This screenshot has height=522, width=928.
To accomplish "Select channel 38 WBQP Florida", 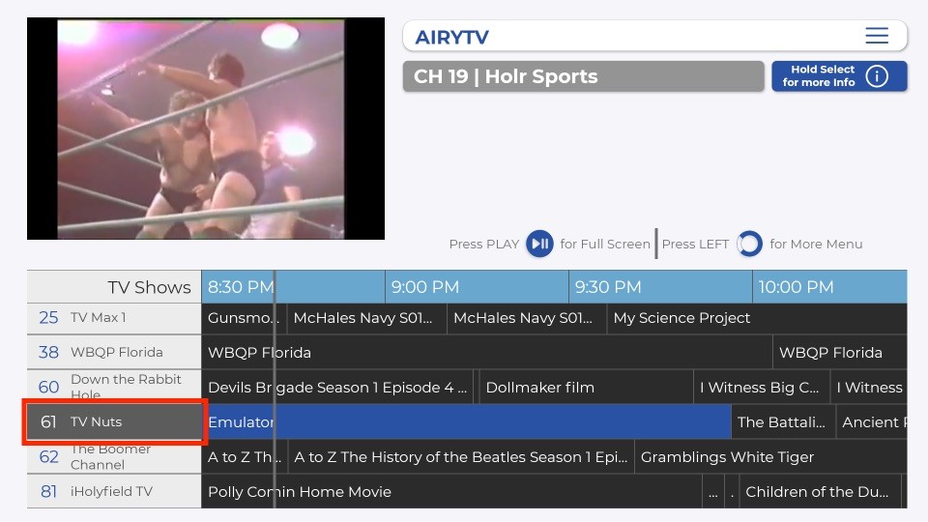I will click(x=114, y=352).
